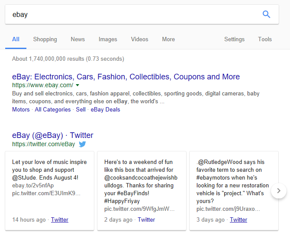Viewport: 290px width, 239px height.
Task: Click the Twitter link under '14 hours ago'
Action: pos(60,220)
